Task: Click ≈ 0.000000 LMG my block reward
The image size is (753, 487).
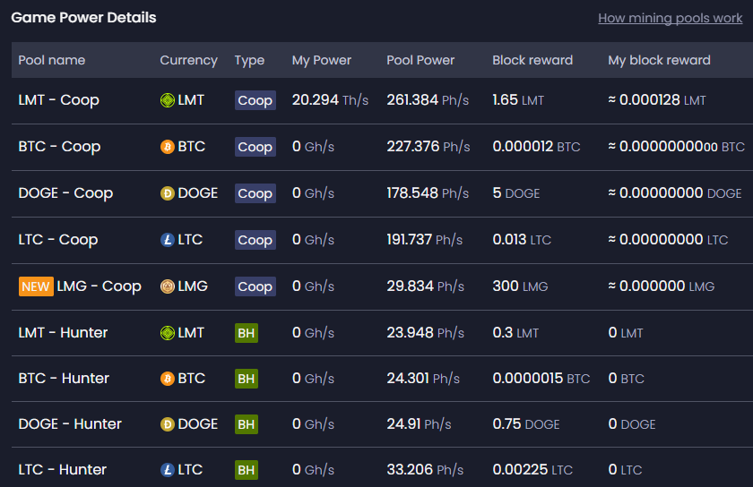Action: coord(662,286)
